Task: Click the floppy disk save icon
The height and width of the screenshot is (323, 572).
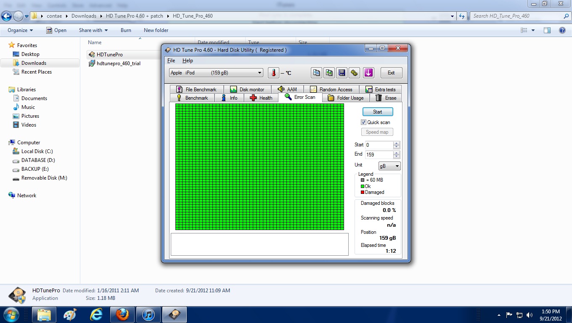Action: click(x=342, y=73)
